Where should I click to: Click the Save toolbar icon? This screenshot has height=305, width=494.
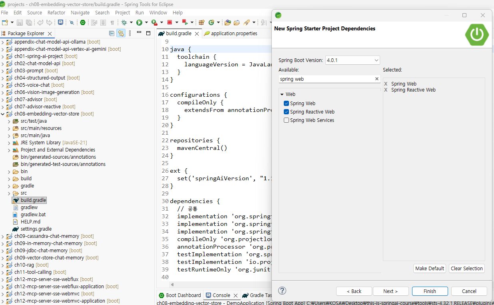pos(20,22)
